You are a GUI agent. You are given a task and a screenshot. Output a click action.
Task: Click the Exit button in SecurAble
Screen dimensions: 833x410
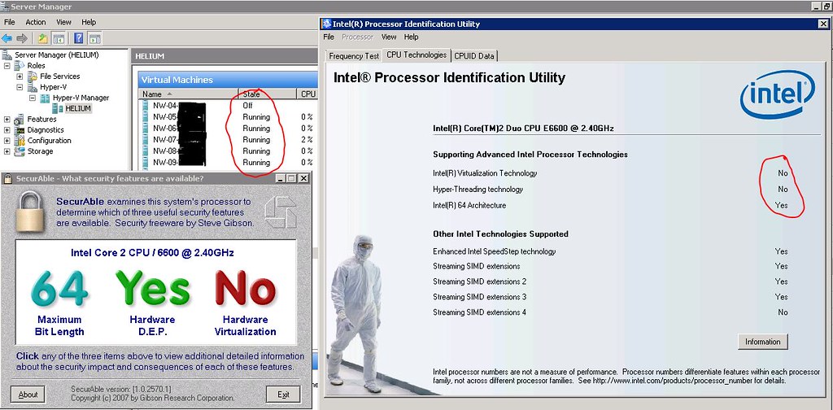tap(283, 395)
